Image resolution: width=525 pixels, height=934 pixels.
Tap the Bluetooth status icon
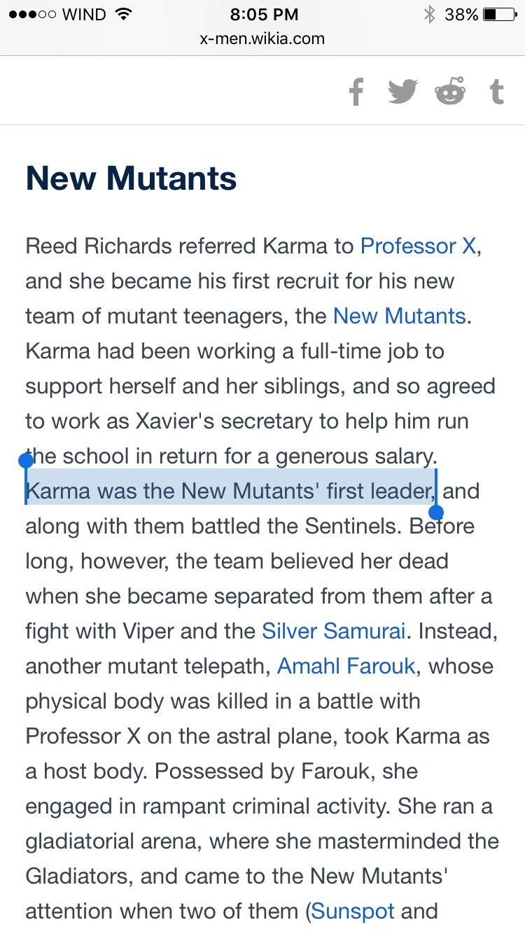click(429, 14)
